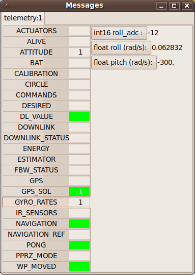Open the IR_SENSORS message tab
Screen dimensions: 195x275
click(x=46, y=213)
